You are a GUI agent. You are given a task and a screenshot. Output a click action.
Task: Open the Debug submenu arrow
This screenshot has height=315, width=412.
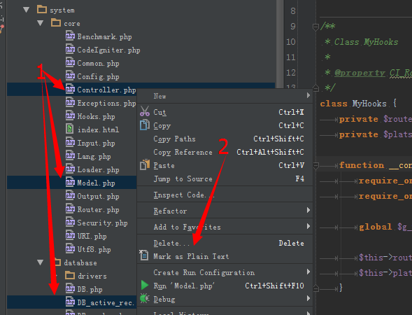point(308,298)
